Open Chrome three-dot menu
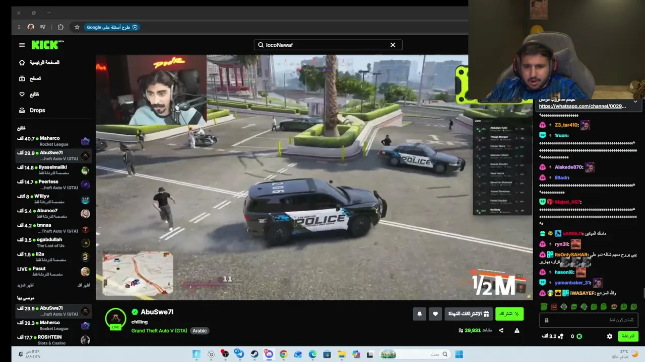Viewport: 645px width, 362px height. pos(19,27)
